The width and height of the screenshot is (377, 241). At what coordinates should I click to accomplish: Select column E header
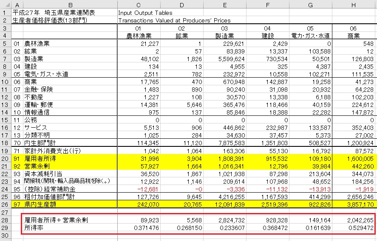[x=225, y=5]
